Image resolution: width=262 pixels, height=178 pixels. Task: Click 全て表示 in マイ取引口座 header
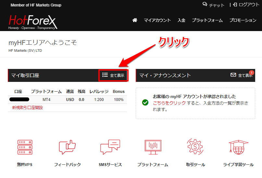click(117, 75)
